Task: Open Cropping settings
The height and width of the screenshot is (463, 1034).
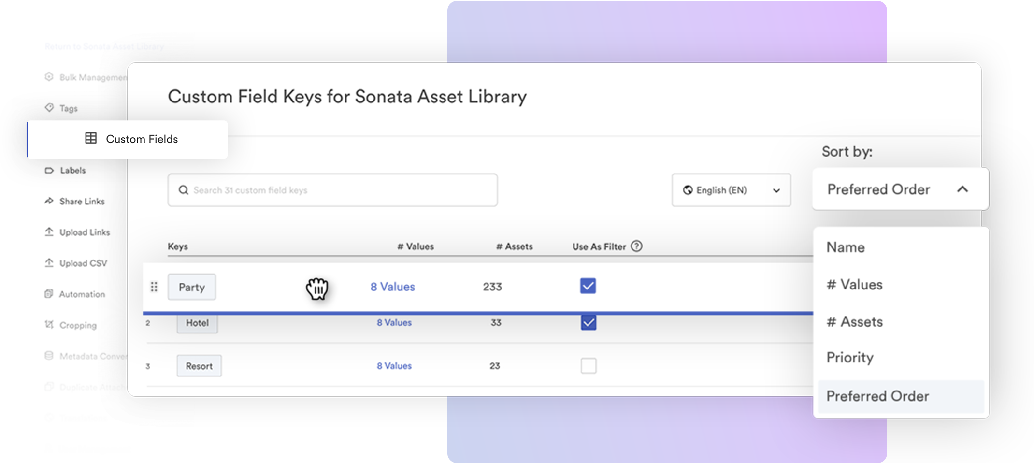Action: [78, 325]
